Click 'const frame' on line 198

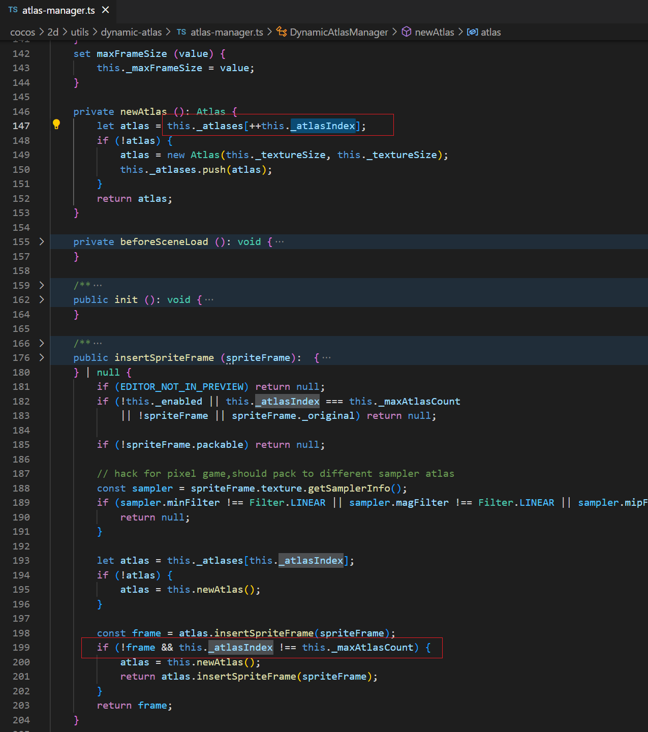coord(129,633)
